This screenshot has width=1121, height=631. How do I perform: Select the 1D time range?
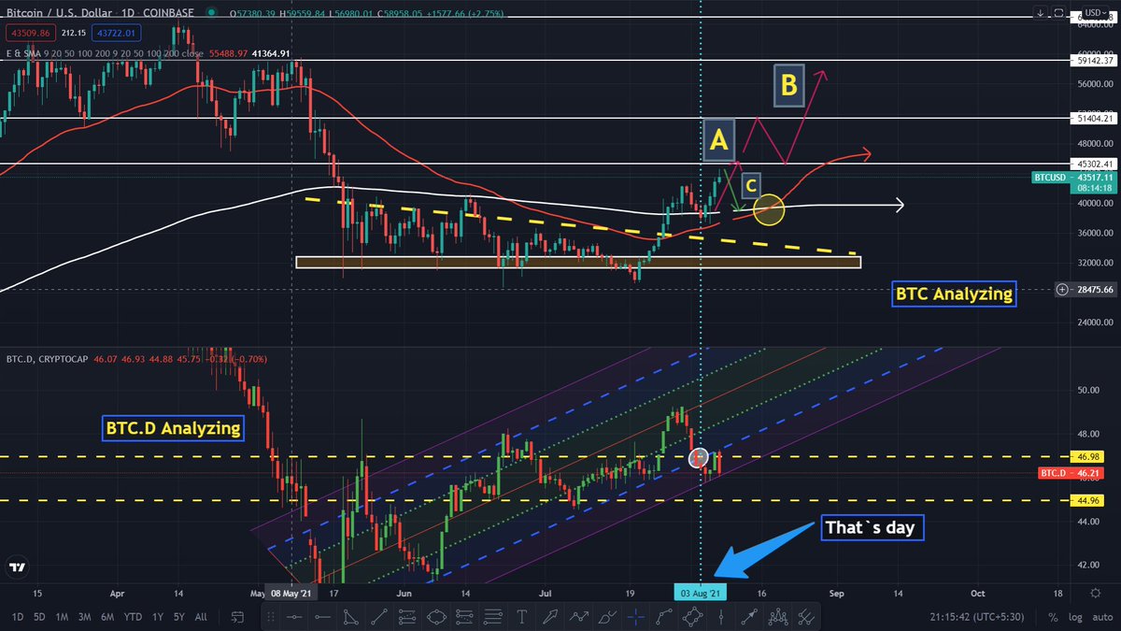(17, 617)
